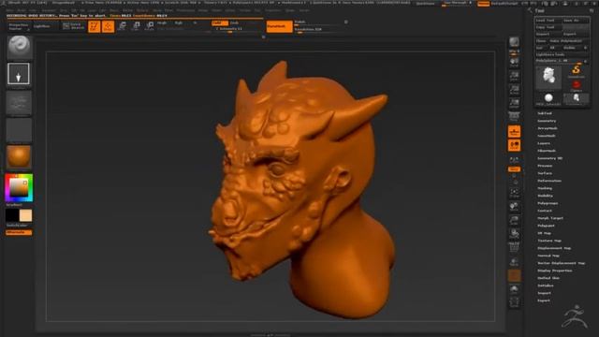Expand the Layers section
599x337 pixels.
(544, 143)
